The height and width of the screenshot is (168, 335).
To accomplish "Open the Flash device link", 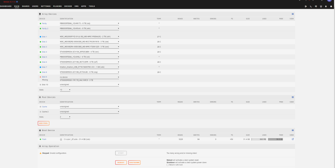I will (44, 139).
